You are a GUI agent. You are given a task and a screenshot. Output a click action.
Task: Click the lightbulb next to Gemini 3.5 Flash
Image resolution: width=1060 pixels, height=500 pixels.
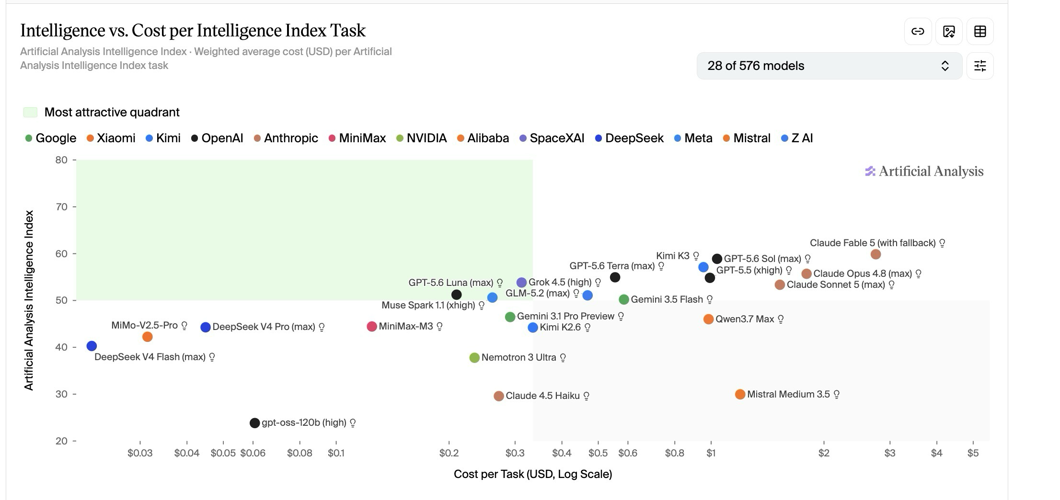(710, 300)
